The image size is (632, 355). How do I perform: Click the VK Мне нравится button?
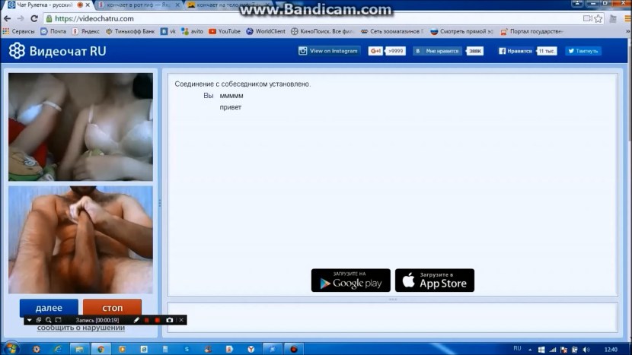(x=439, y=51)
